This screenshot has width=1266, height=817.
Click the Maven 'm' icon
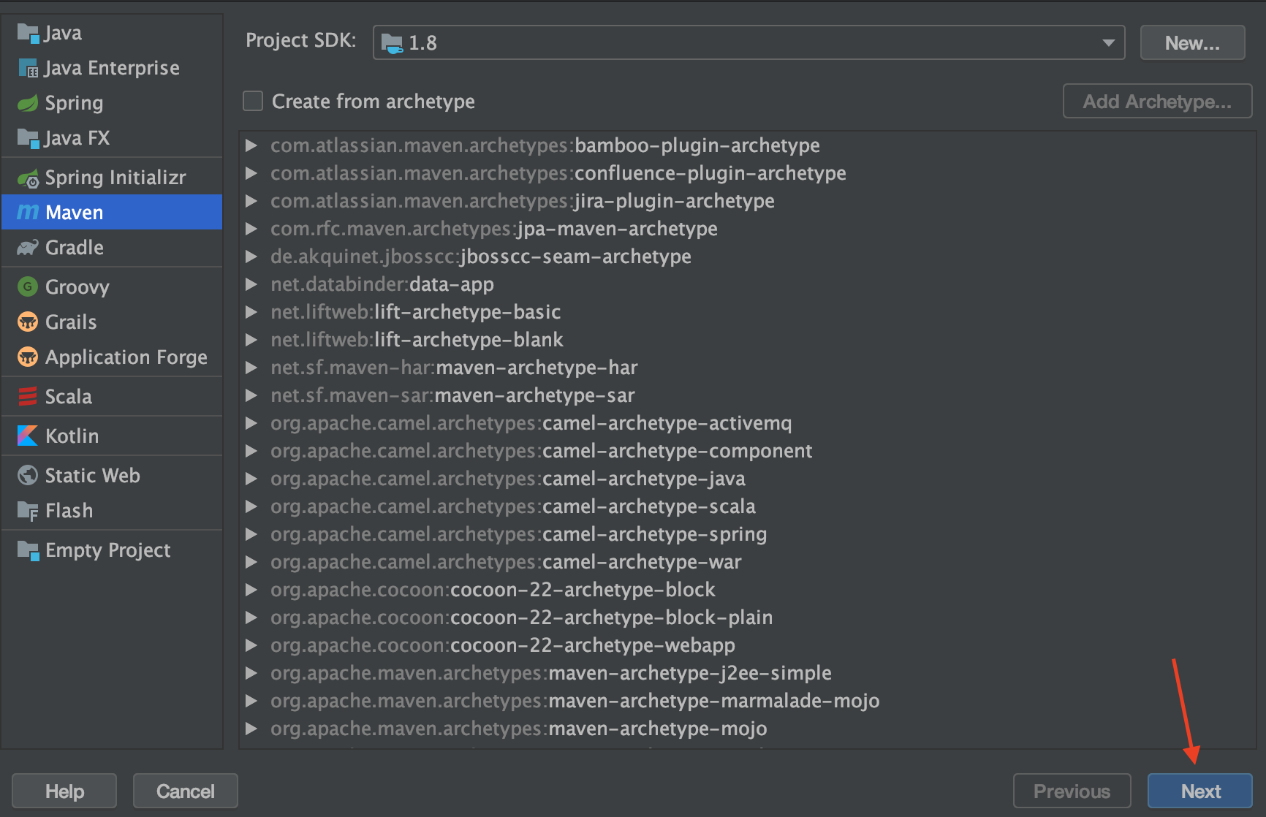tap(28, 213)
